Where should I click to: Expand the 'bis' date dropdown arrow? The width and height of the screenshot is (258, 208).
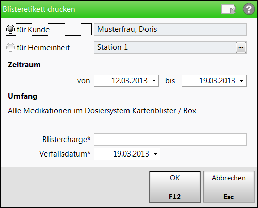(x=241, y=81)
